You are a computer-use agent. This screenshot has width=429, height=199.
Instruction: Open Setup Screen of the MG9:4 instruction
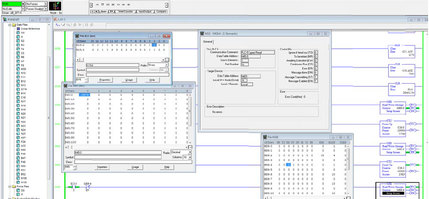click(x=393, y=193)
